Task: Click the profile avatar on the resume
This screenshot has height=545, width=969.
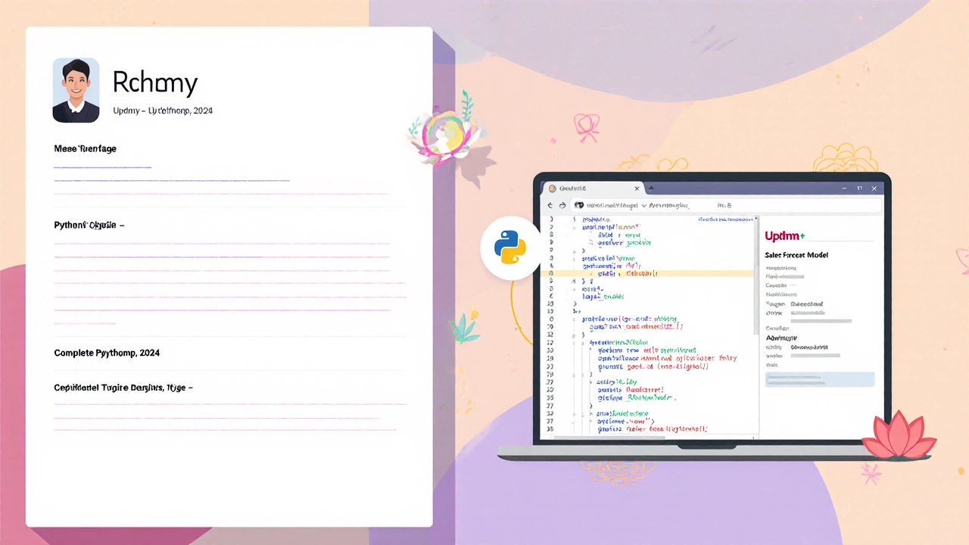Action: point(76,90)
